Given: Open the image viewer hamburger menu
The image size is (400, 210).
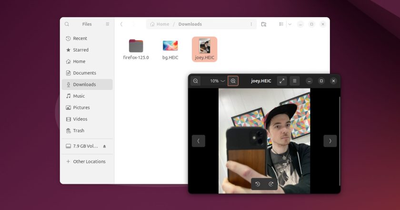Looking at the screenshot, I should tap(295, 81).
